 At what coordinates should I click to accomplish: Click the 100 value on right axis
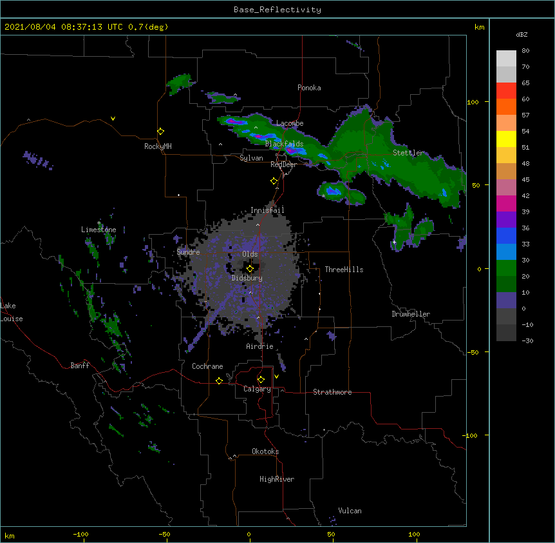point(473,102)
